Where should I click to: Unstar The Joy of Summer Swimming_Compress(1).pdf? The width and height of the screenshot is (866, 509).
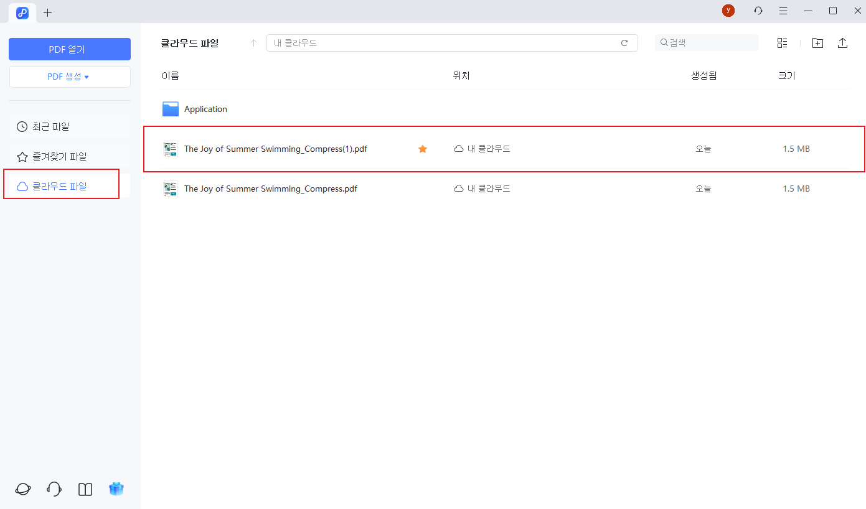pos(423,149)
